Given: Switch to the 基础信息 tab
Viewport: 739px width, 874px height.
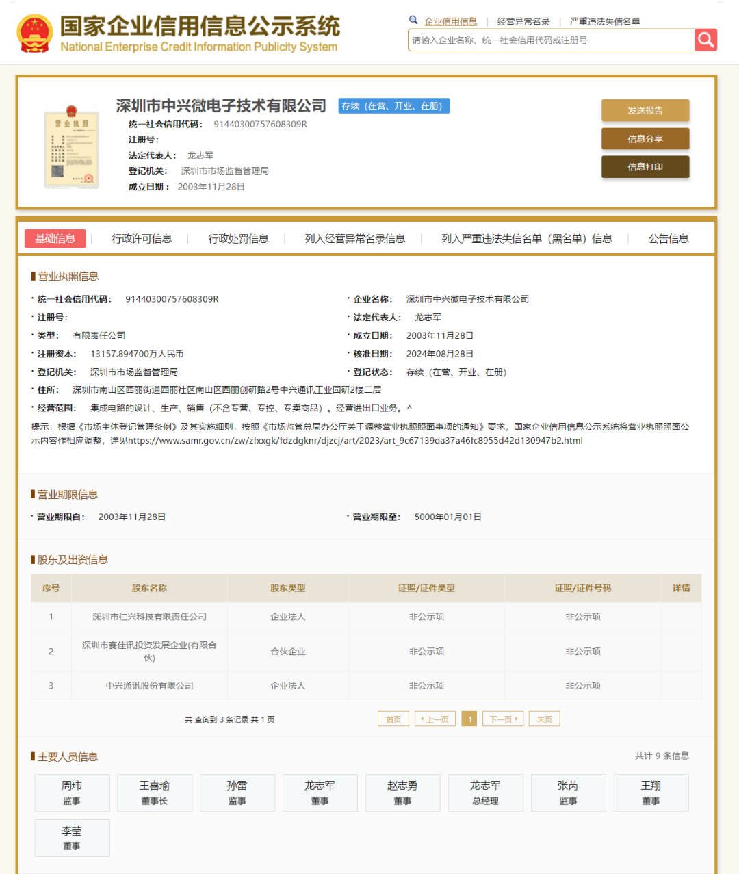Looking at the screenshot, I should pos(55,238).
